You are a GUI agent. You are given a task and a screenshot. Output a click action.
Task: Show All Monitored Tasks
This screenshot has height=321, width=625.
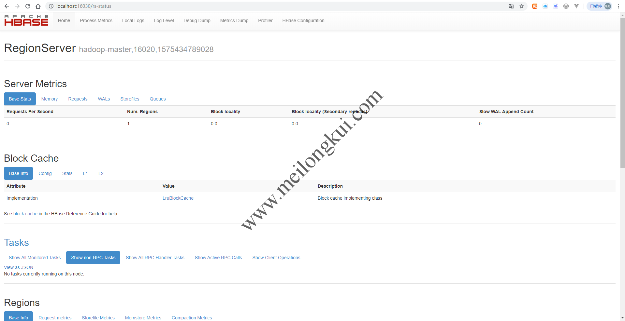pyautogui.click(x=35, y=258)
